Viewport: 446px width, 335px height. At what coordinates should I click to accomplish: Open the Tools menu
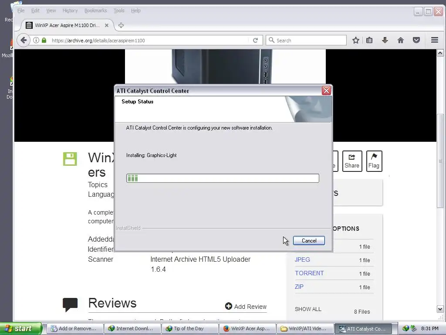(x=119, y=10)
